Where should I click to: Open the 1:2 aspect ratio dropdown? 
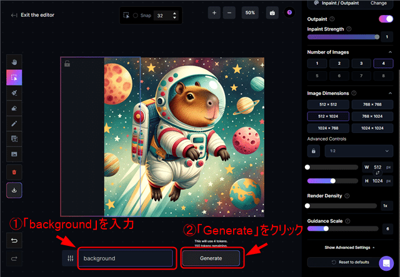point(359,151)
